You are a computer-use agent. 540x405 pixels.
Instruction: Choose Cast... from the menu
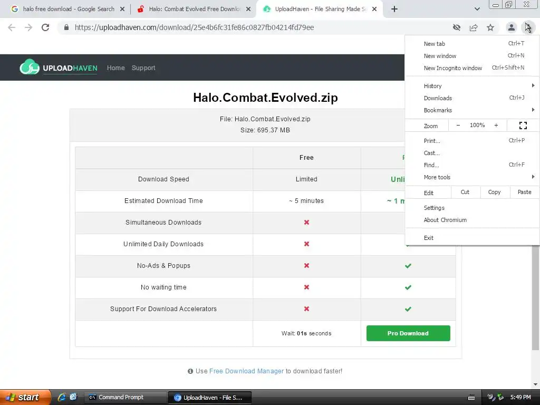coord(472,153)
